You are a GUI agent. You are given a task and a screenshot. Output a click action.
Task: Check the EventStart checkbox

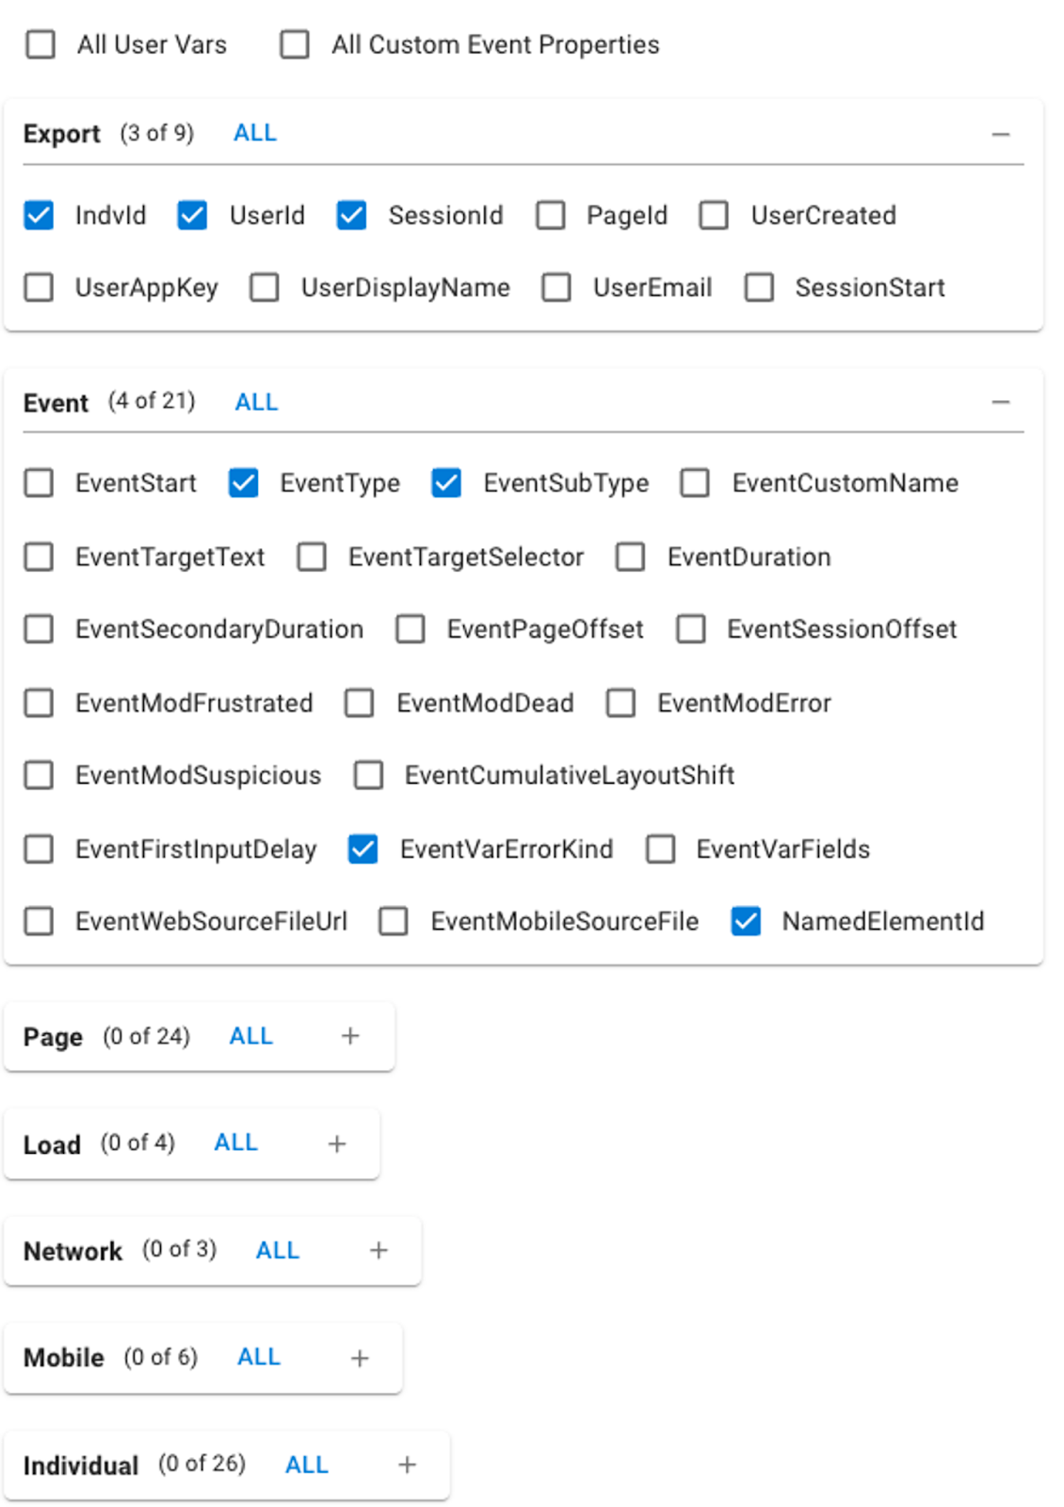pos(39,483)
